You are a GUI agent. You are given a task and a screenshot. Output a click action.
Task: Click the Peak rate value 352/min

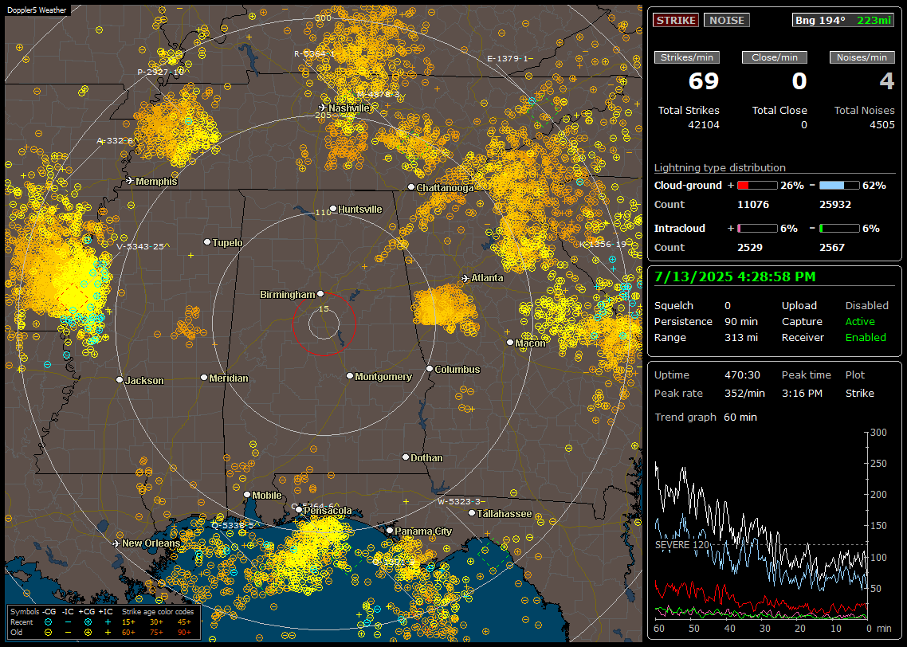point(744,393)
